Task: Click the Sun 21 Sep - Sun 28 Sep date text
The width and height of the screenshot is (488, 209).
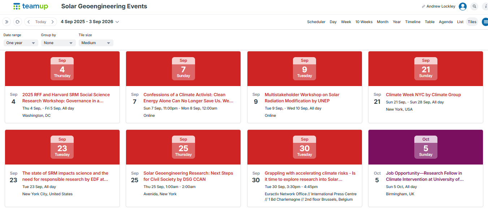Action: 415,102
